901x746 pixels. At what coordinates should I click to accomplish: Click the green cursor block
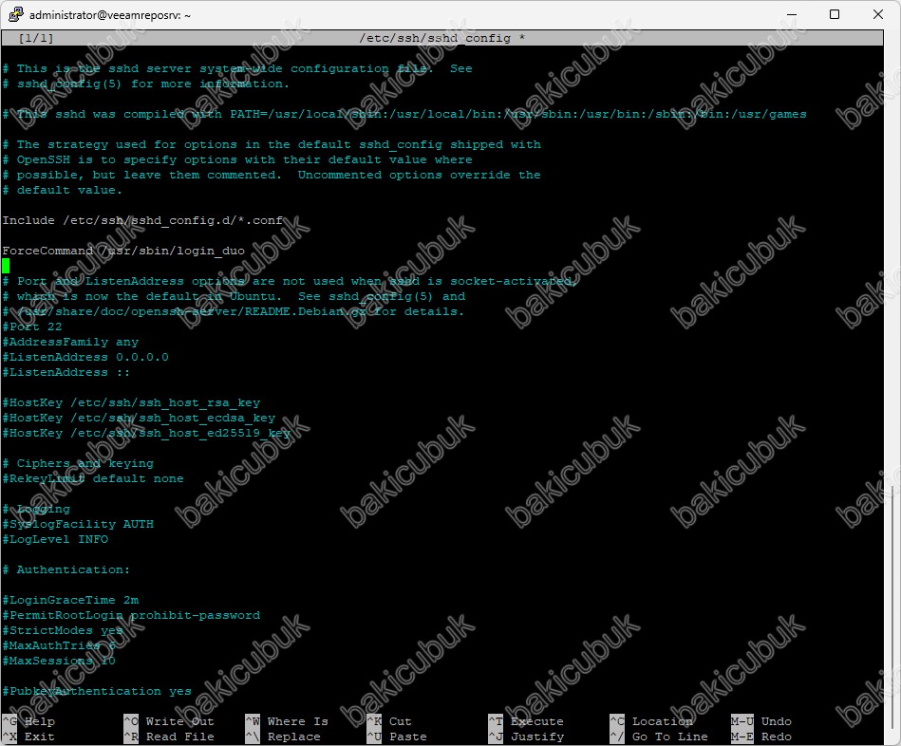(6, 266)
